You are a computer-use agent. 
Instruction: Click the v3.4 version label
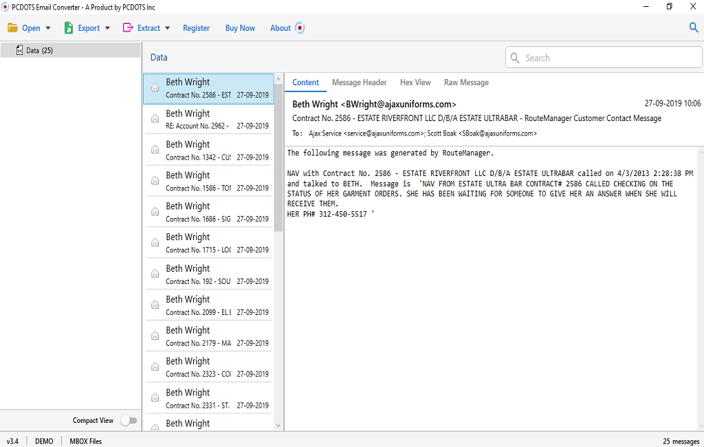pyautogui.click(x=12, y=441)
